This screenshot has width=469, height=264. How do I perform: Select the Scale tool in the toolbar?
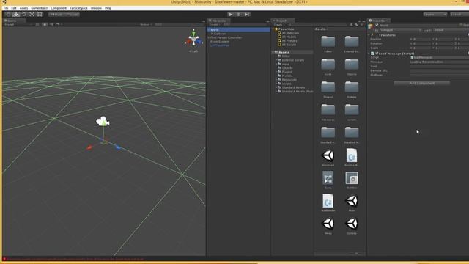click(32, 15)
